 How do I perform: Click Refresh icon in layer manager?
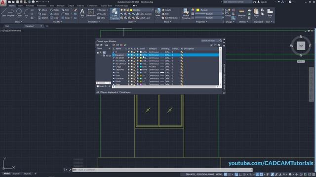pos(211,45)
